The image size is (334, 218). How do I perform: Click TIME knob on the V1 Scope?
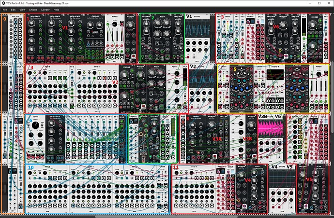pos(200,43)
